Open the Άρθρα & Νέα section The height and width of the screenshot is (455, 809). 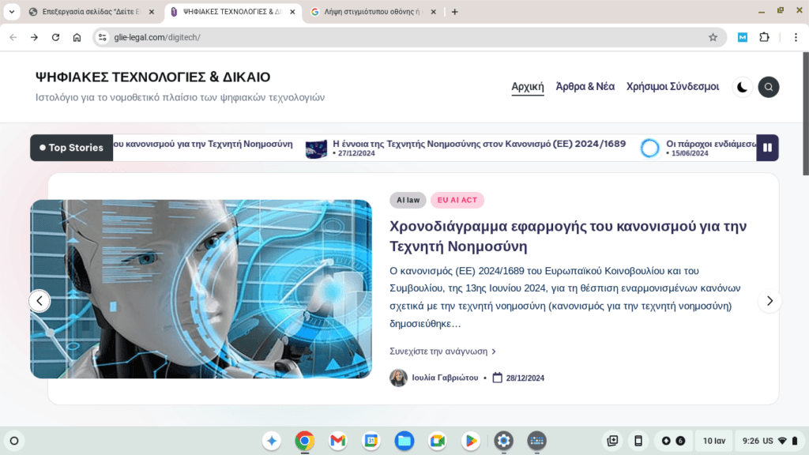click(585, 87)
